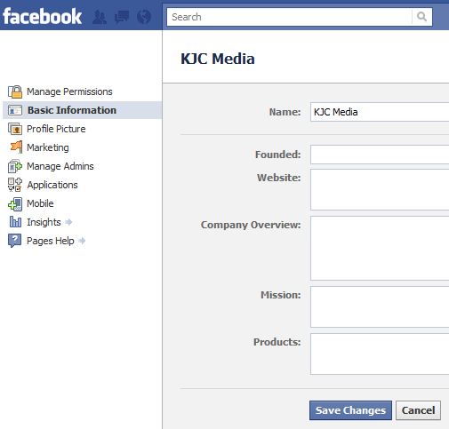Click into the Company Overview text area

tap(380, 248)
